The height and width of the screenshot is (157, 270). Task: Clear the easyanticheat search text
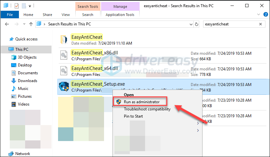(260, 24)
